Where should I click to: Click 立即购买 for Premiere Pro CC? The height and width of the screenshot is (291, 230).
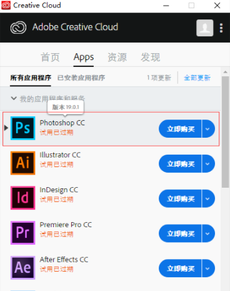click(181, 233)
